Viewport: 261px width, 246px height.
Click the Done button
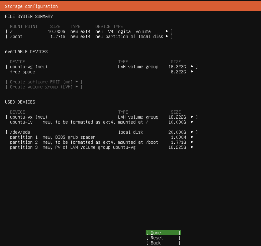(x=163, y=233)
